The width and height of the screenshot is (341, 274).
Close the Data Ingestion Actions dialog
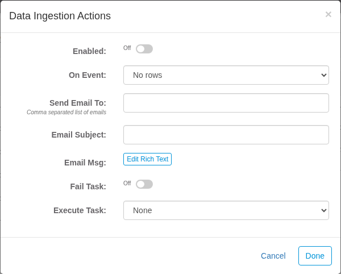pos(328,14)
